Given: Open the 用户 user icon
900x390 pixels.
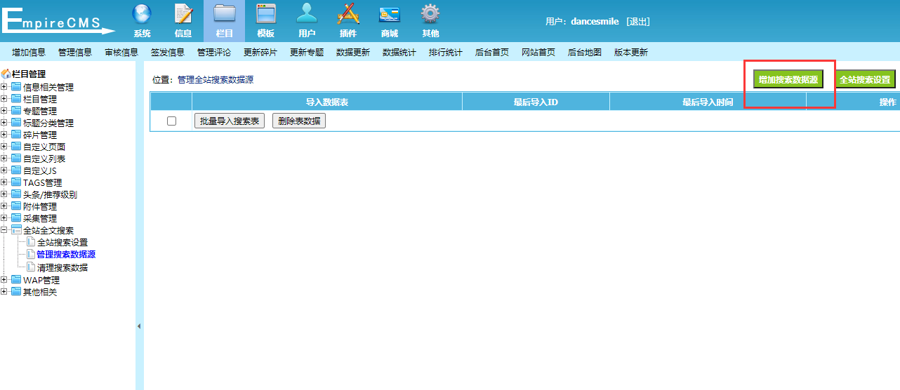Looking at the screenshot, I should coord(307,15).
